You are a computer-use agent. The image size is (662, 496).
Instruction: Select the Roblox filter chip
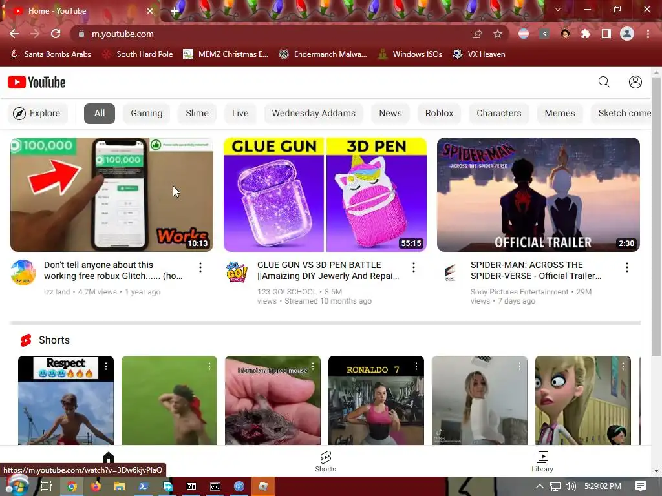(439, 114)
